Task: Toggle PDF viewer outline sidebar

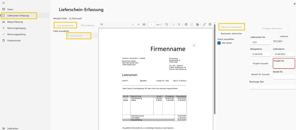Action: coord(101,24)
